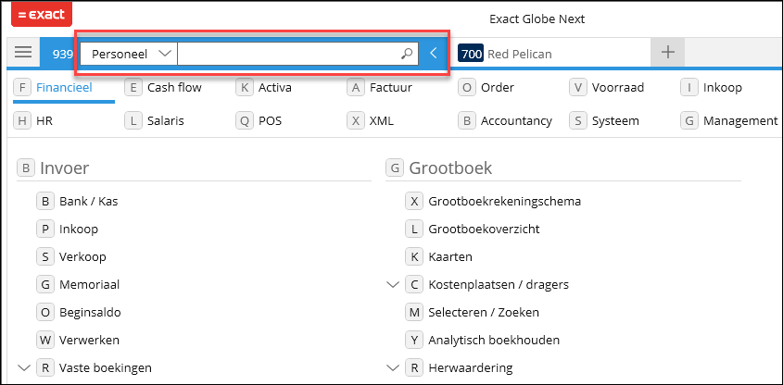Open Verwerken entry
The height and width of the screenshot is (385, 783).
click(89, 341)
